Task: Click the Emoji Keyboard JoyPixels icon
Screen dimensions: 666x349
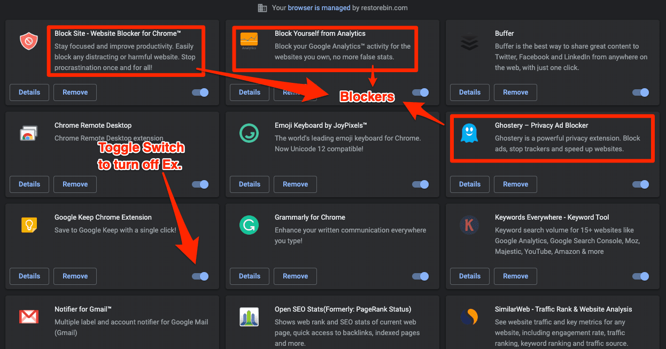Action: coord(249,133)
